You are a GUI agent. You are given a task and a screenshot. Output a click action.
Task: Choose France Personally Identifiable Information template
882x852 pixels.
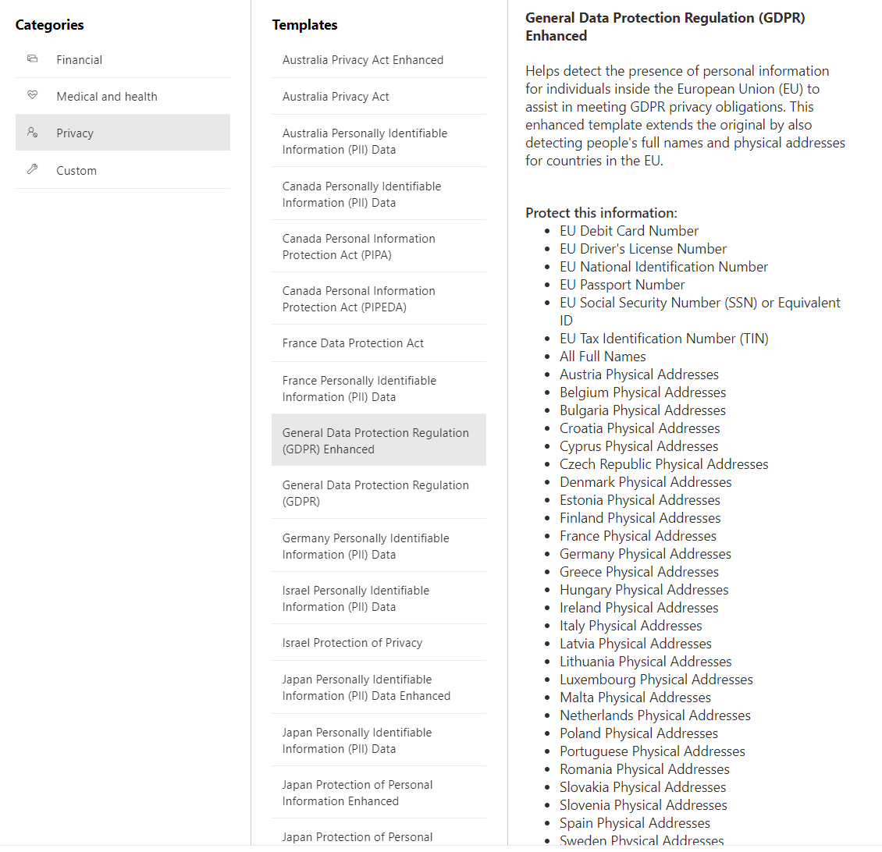[359, 389]
